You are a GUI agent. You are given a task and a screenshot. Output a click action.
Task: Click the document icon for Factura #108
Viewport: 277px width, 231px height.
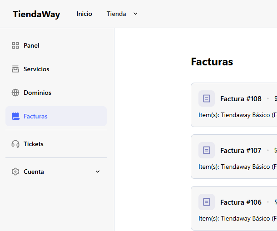pos(207,98)
